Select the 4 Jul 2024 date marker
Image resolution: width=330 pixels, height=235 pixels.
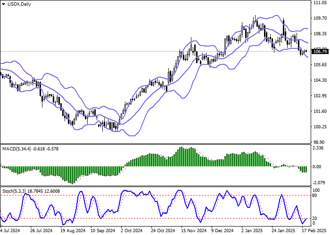click(x=11, y=231)
